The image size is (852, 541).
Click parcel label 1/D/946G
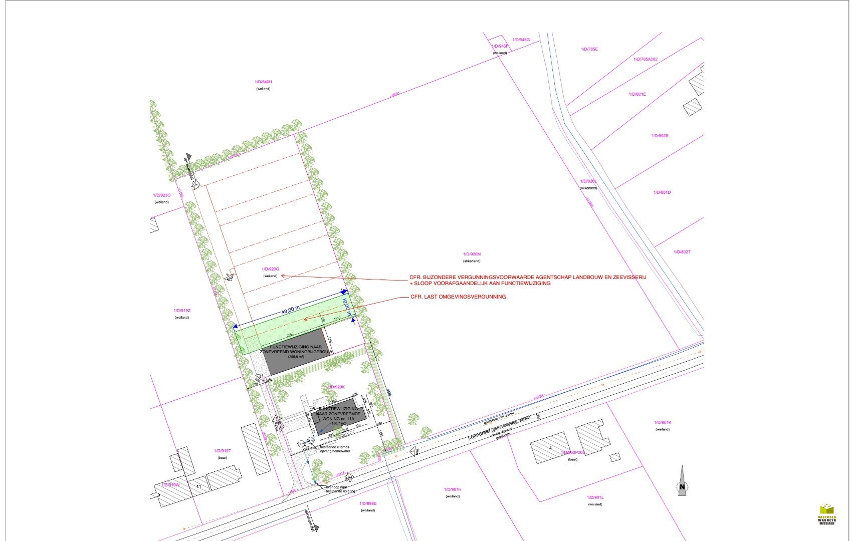[521, 39]
